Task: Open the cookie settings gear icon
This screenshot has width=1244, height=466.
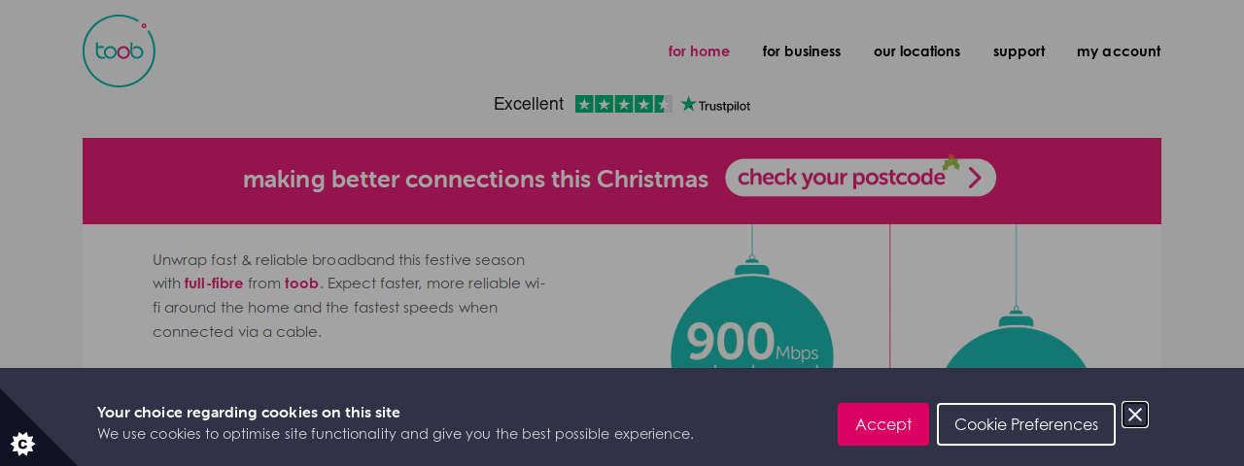Action: point(23,444)
